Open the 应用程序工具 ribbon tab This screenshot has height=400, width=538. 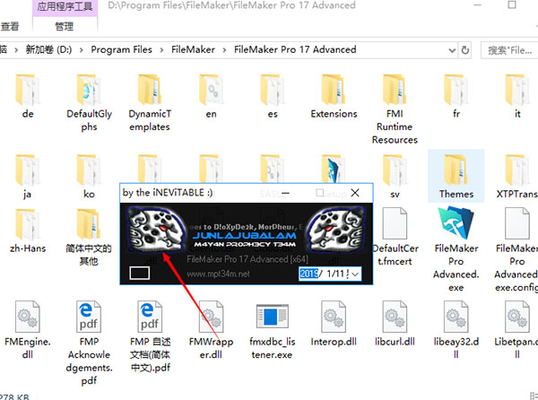click(65, 7)
